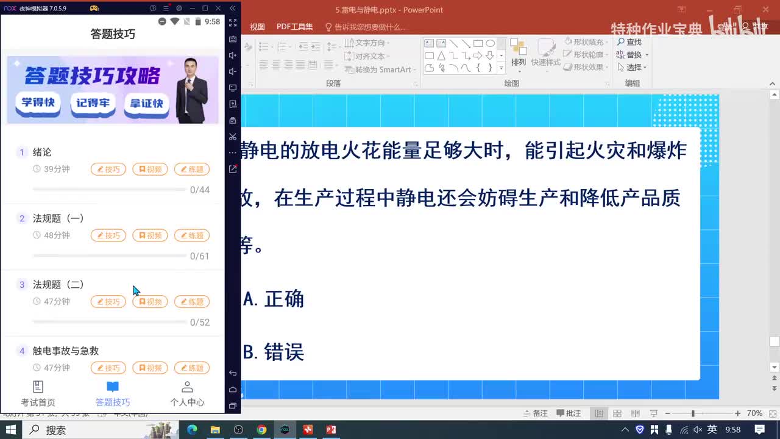
Task: Select the text box shape in gallery
Action: click(429, 43)
